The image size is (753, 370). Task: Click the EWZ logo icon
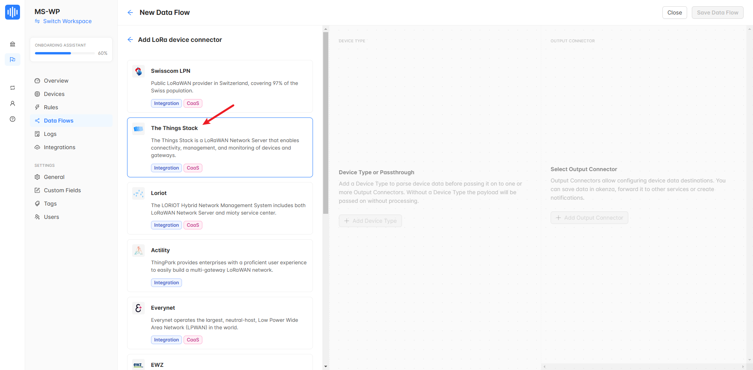click(x=138, y=365)
